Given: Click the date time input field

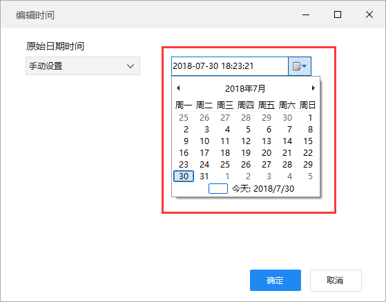Looking at the screenshot, I should point(230,66).
